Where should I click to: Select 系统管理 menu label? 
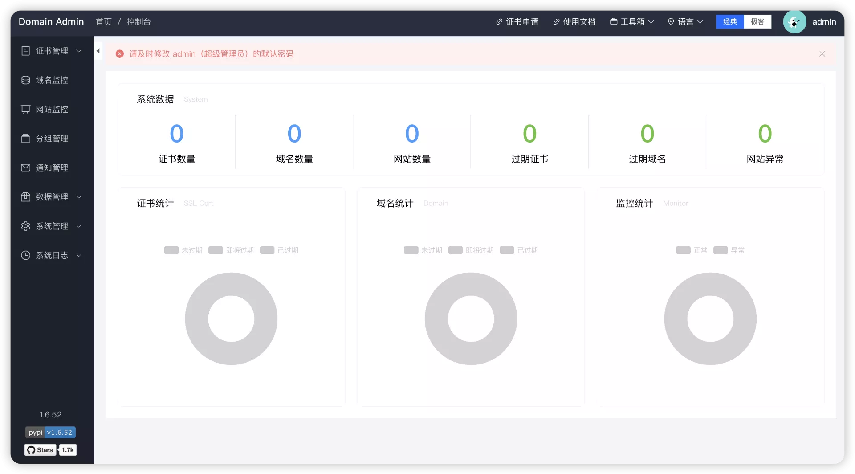click(52, 226)
